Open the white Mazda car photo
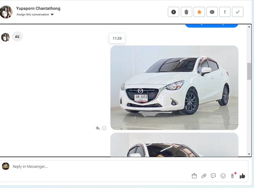Viewport: 254px width, 188px height. click(174, 87)
